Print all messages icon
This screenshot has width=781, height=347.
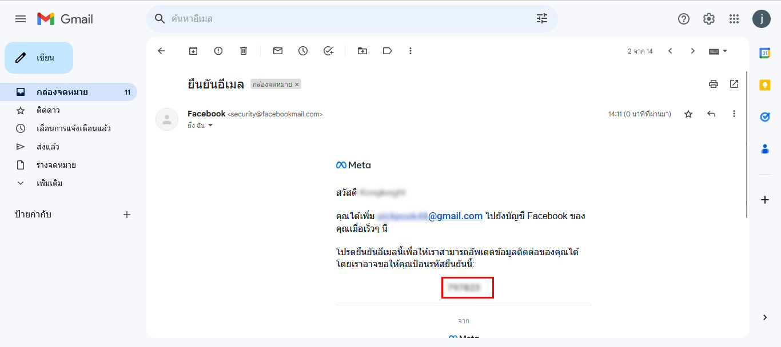pos(714,84)
